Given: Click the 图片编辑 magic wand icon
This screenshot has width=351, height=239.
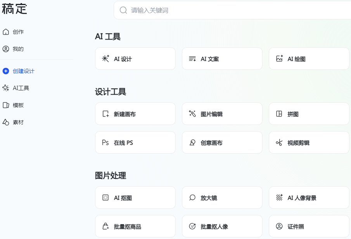Looking at the screenshot, I should pyautogui.click(x=192, y=114).
